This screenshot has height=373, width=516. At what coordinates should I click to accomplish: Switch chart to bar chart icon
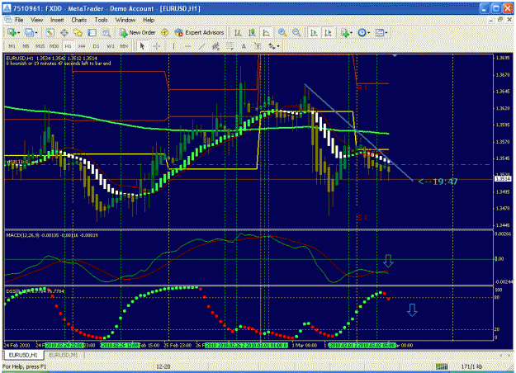coord(238,32)
